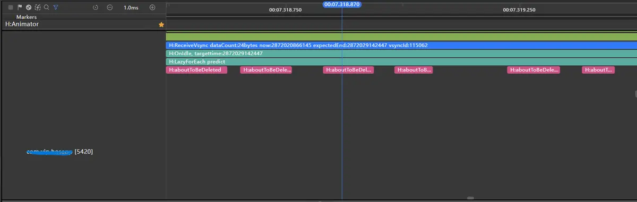The height and width of the screenshot is (202, 637).
Task: Select the H:aboutToB... pink slice
Action: click(414, 70)
